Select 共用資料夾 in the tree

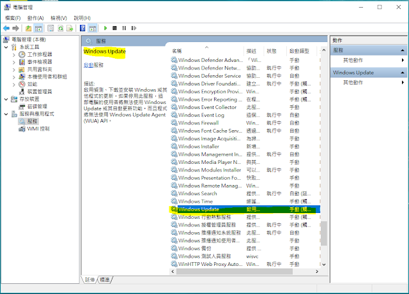[x=40, y=70]
